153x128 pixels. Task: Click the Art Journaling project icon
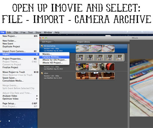point(42,46)
